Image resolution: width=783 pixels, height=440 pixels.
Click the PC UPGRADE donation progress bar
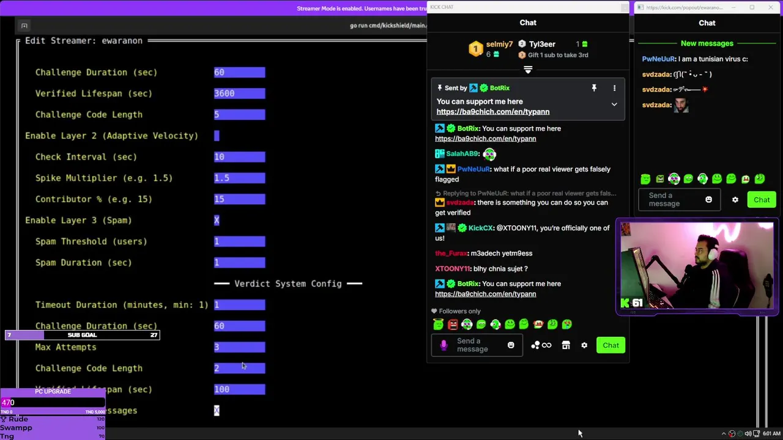click(x=53, y=402)
